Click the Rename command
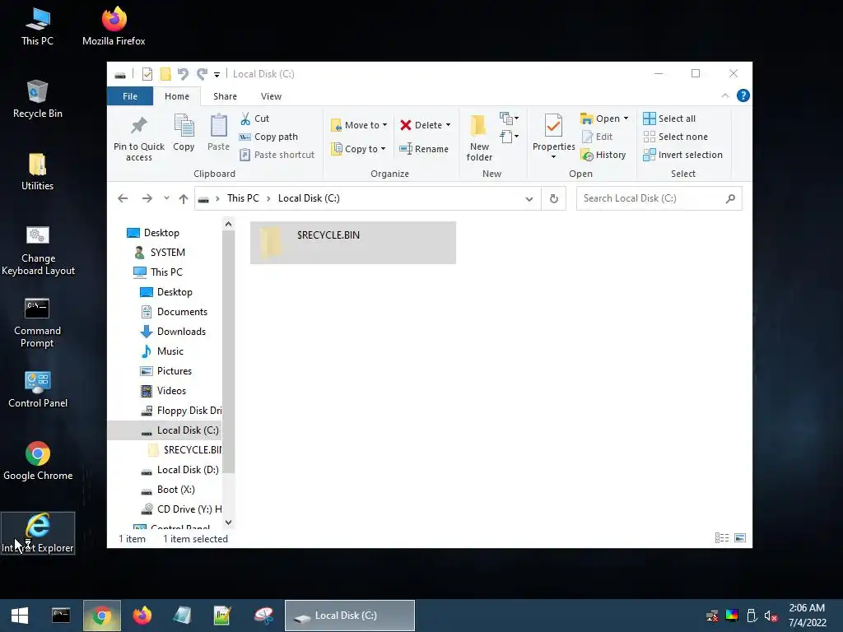Screen dimensions: 843x632 click(424, 149)
